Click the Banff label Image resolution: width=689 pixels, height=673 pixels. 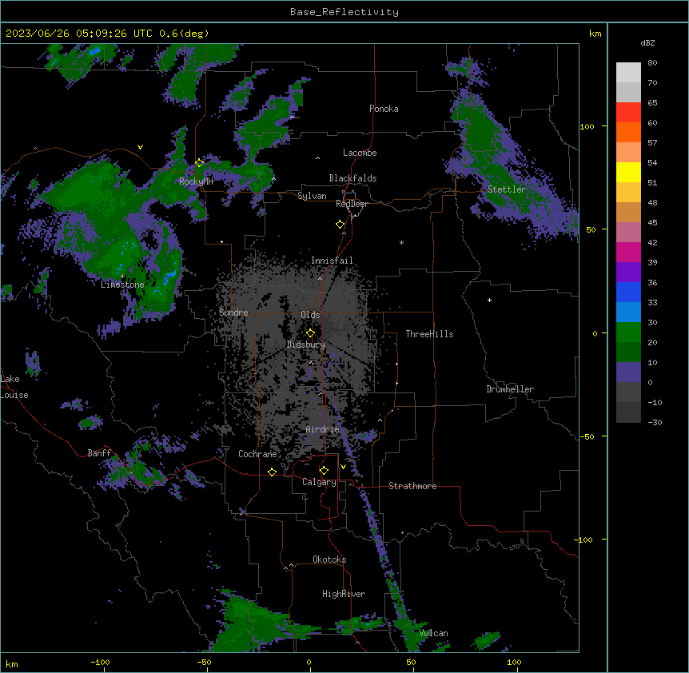[99, 453]
